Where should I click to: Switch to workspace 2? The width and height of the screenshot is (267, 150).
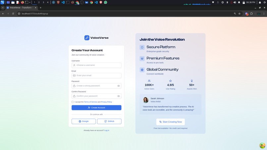(x=39, y=2)
